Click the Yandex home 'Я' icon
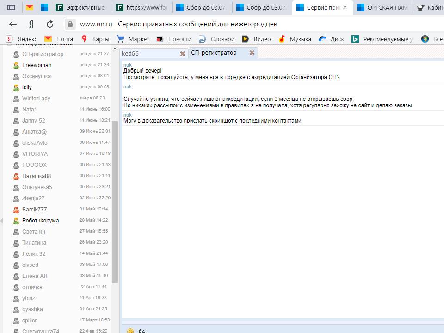444x333 pixels. click(31, 24)
